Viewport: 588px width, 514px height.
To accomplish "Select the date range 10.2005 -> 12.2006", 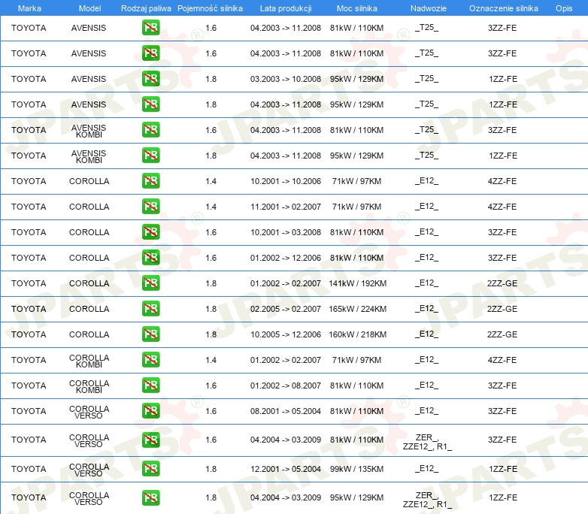I will point(286,334).
